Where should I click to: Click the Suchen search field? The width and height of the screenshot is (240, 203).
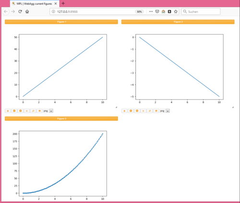pos(201,11)
